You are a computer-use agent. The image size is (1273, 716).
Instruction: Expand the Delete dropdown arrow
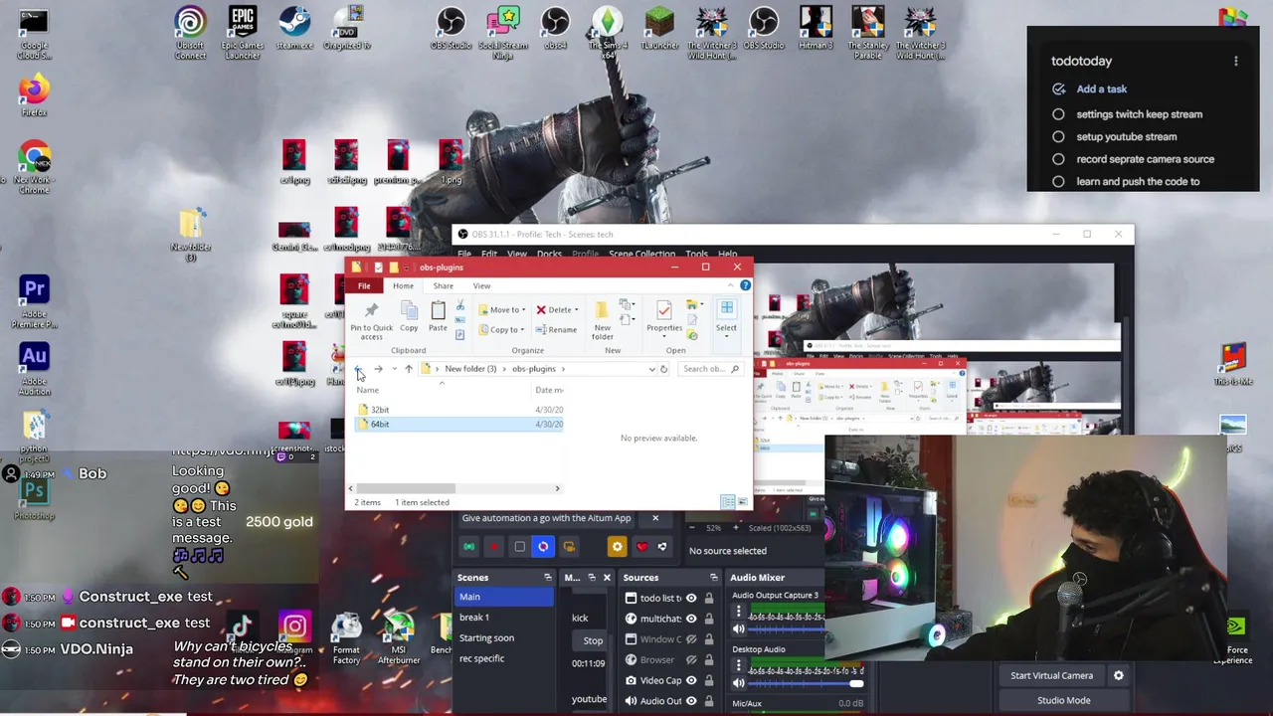click(x=576, y=310)
